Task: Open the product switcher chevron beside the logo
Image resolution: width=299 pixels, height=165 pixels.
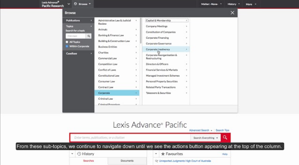Action: click(x=69, y=4)
